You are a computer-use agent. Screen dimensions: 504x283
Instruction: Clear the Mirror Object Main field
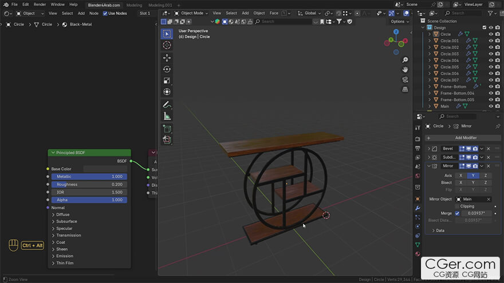click(x=488, y=200)
